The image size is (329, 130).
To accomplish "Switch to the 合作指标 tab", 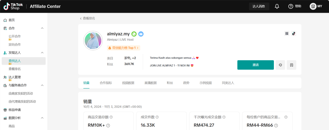I will (106, 83).
